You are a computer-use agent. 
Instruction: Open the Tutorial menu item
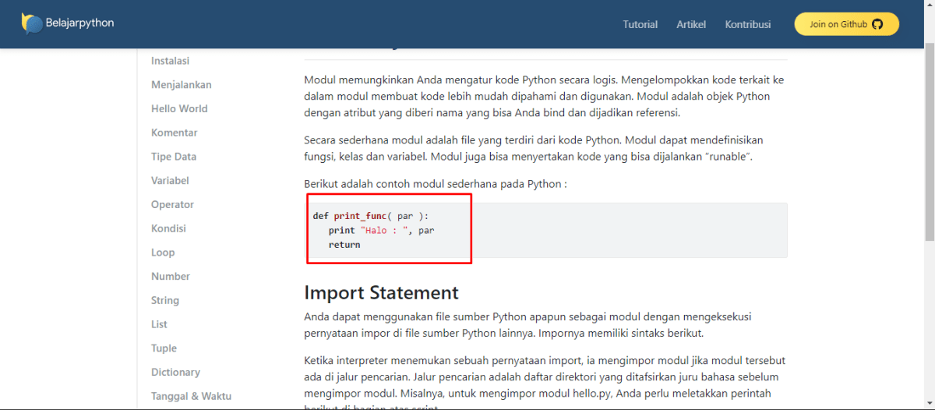pos(640,24)
